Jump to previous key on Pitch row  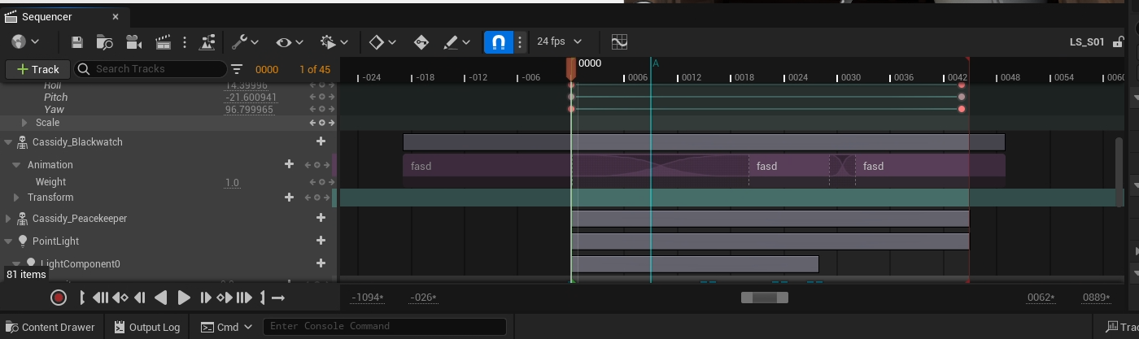point(312,98)
